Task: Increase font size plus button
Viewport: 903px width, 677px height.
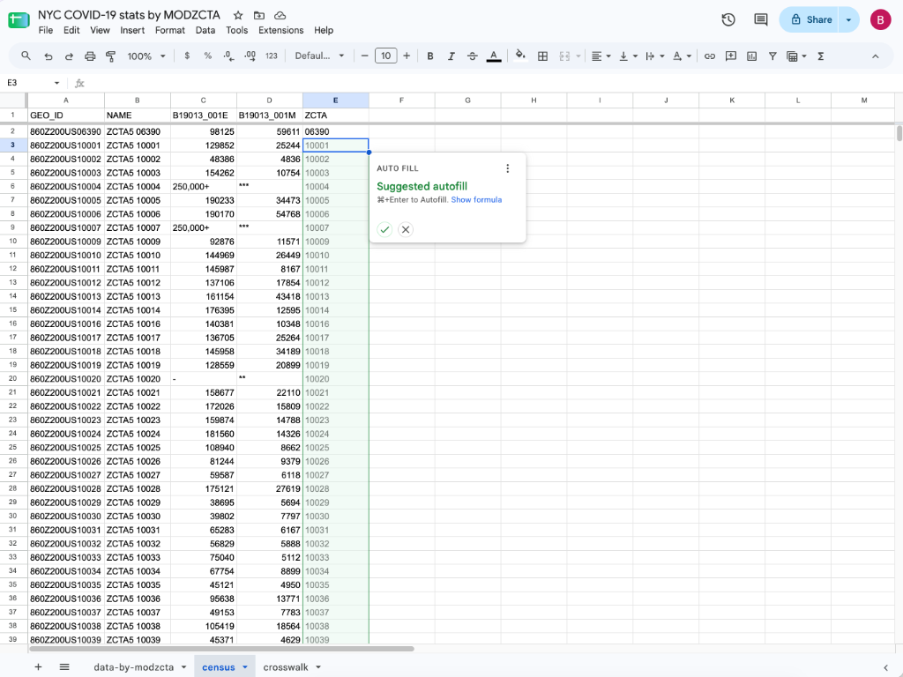Action: (407, 56)
